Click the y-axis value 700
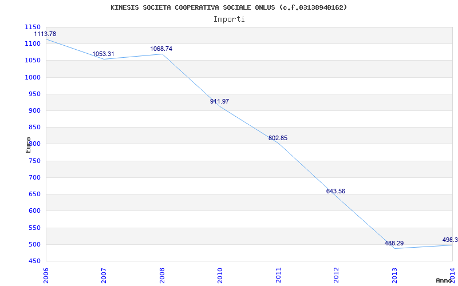 34,177
